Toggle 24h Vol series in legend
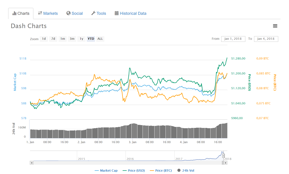This screenshot has height=174, width=289. pos(186,171)
